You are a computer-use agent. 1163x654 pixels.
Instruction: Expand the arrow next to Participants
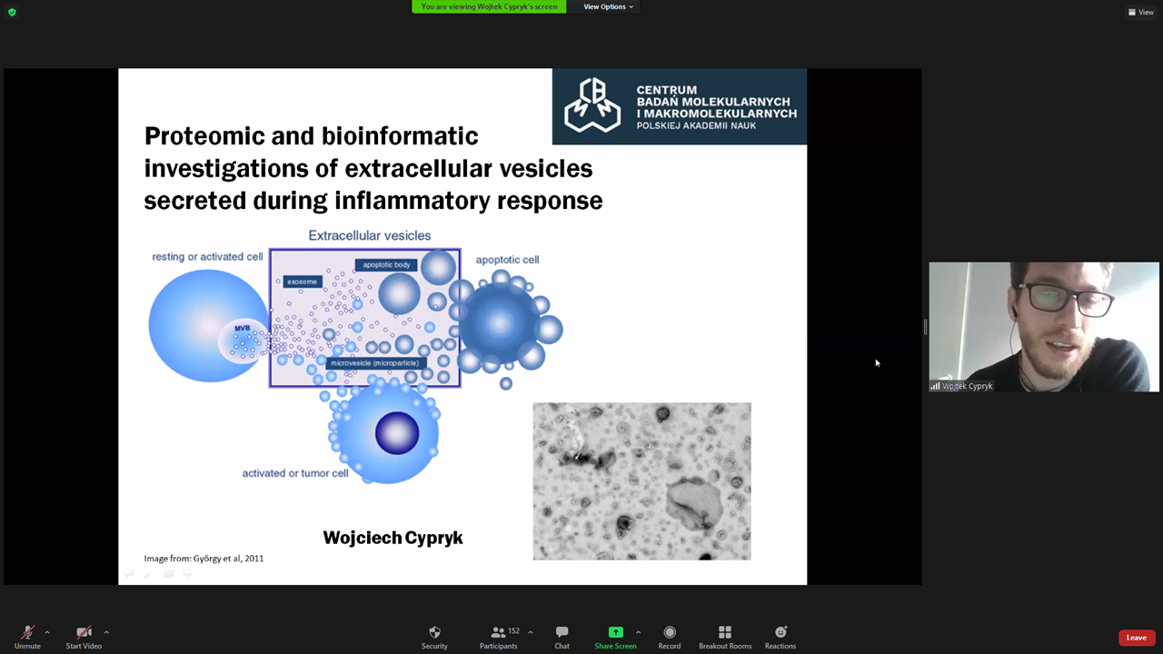click(x=531, y=632)
